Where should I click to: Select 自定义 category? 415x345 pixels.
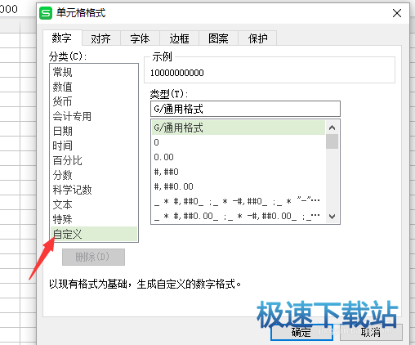click(94, 234)
